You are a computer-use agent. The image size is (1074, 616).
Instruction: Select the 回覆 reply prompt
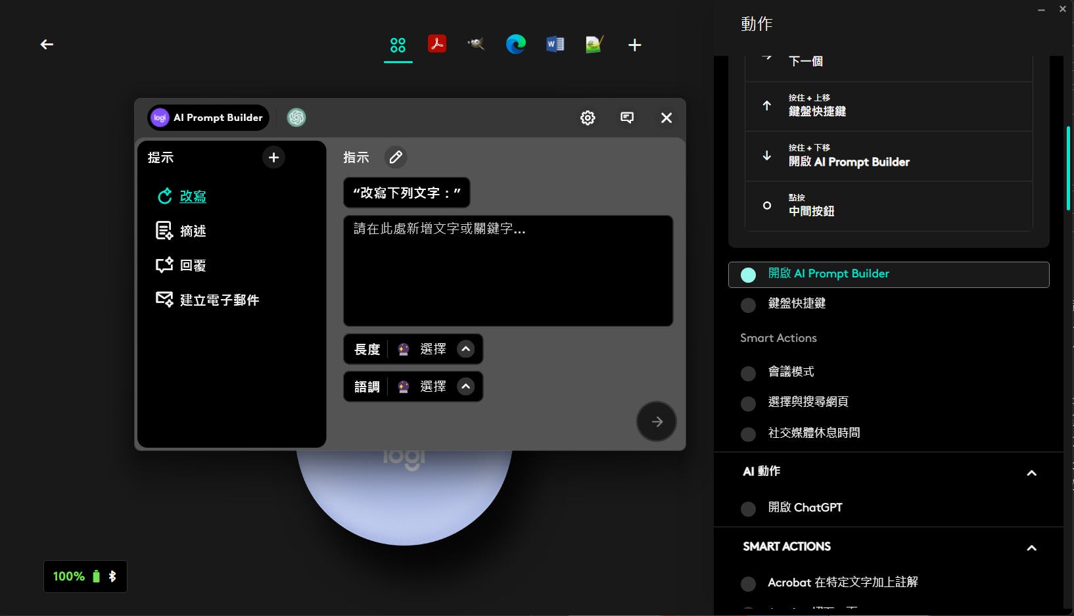[x=193, y=266]
